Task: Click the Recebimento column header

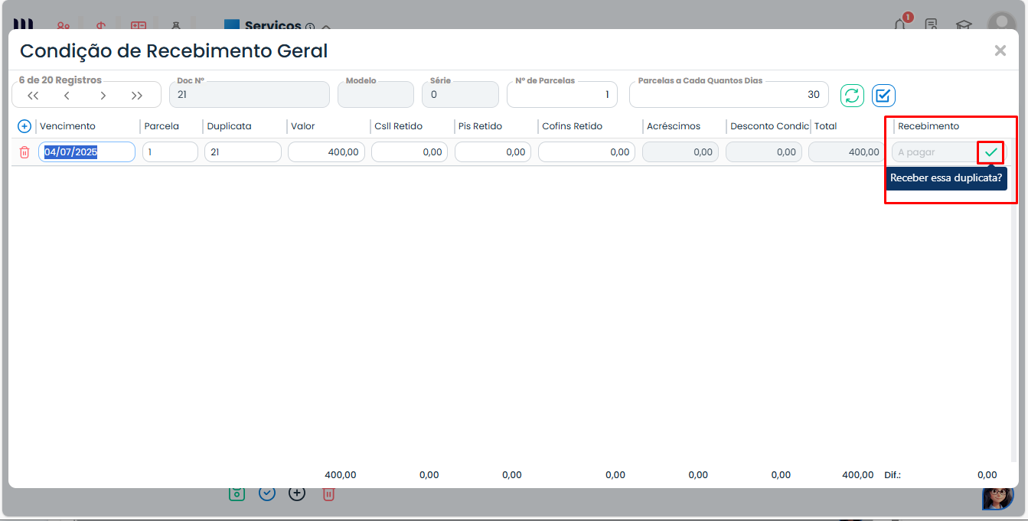Action: [x=928, y=126]
